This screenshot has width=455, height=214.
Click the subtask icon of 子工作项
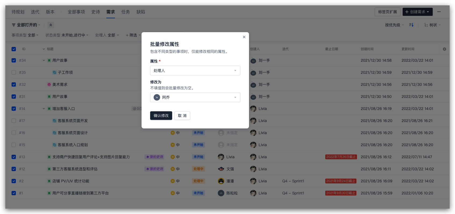point(55,72)
